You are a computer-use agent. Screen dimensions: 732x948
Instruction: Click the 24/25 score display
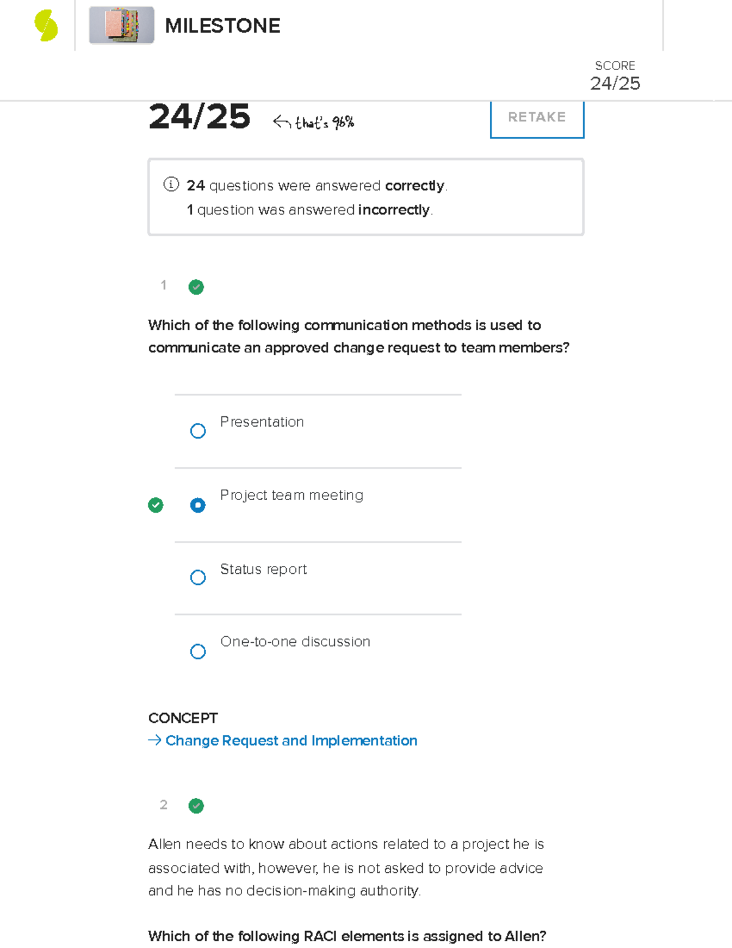click(x=201, y=118)
